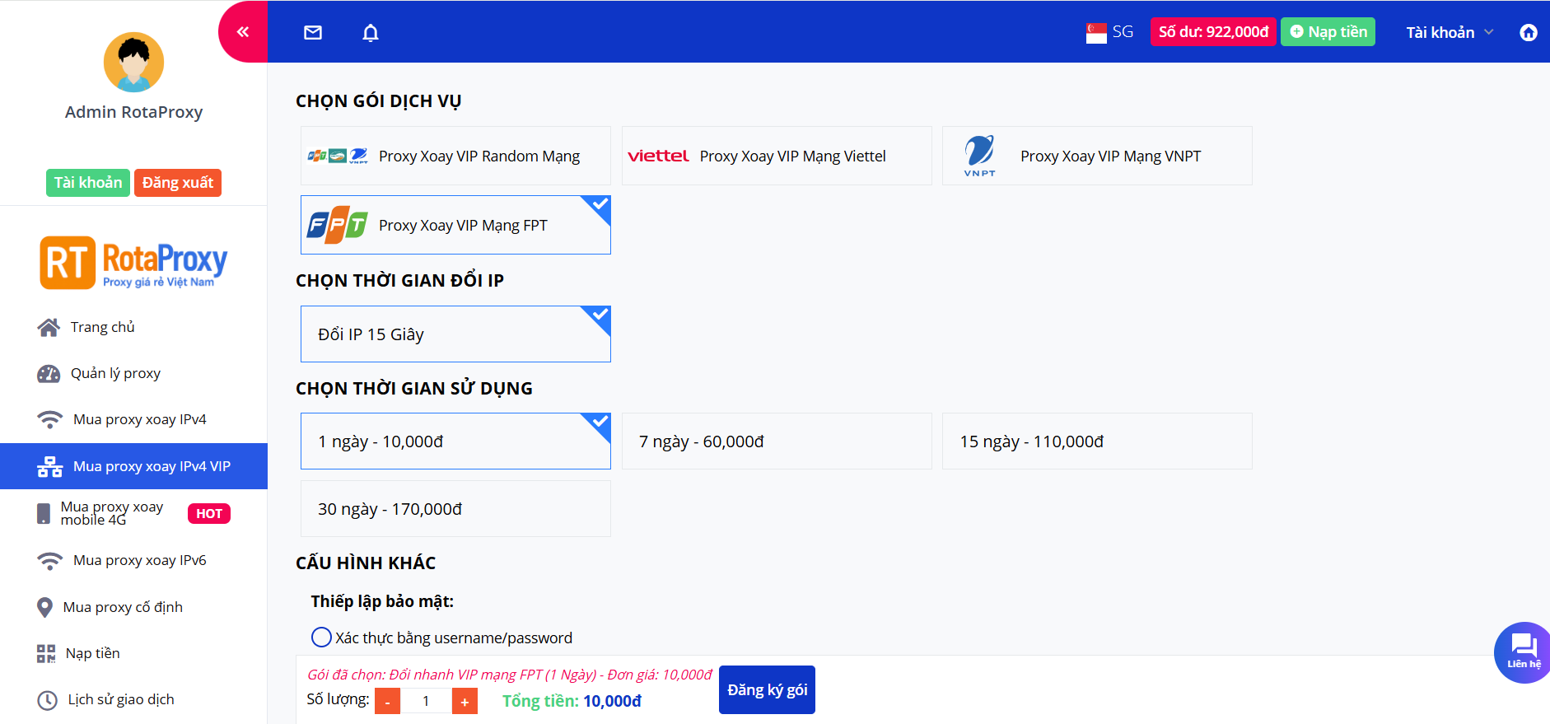Decrease quantity with minus button
This screenshot has height=724, width=1550.
[x=387, y=702]
